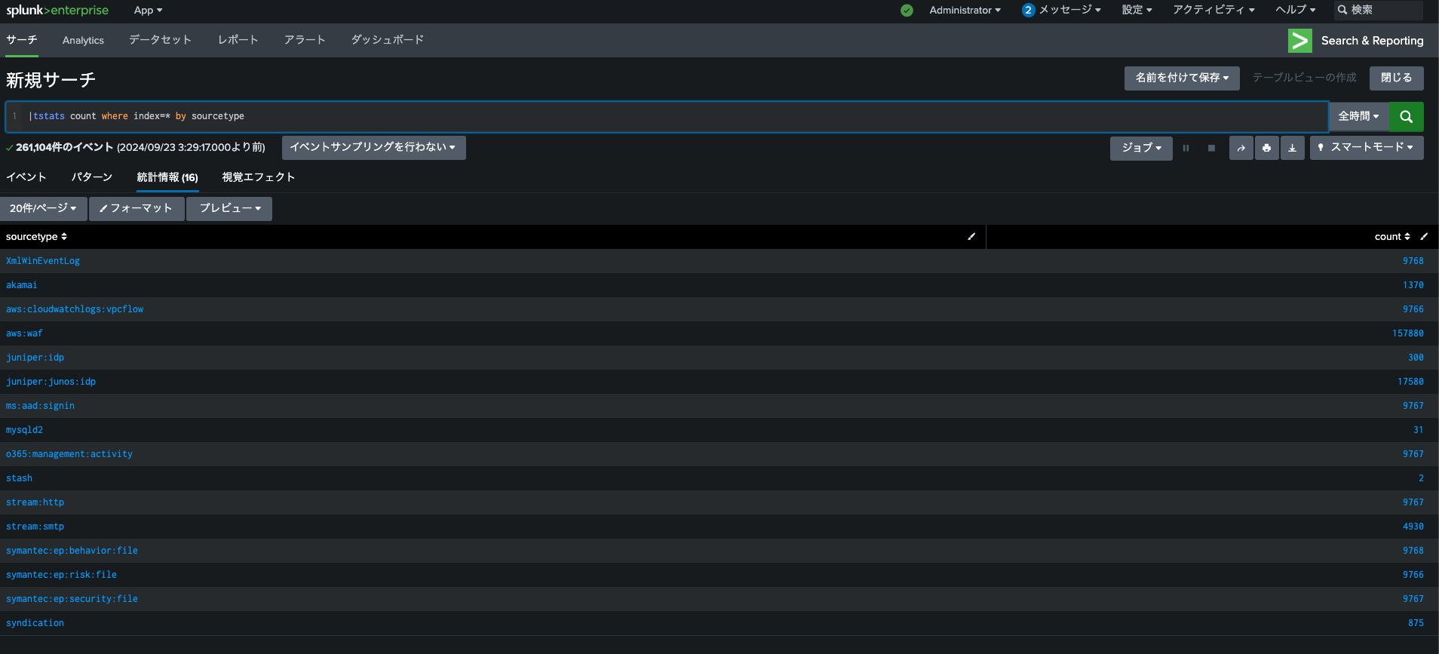
Task: Open the 設定 dropdown menu
Action: coord(1137,11)
